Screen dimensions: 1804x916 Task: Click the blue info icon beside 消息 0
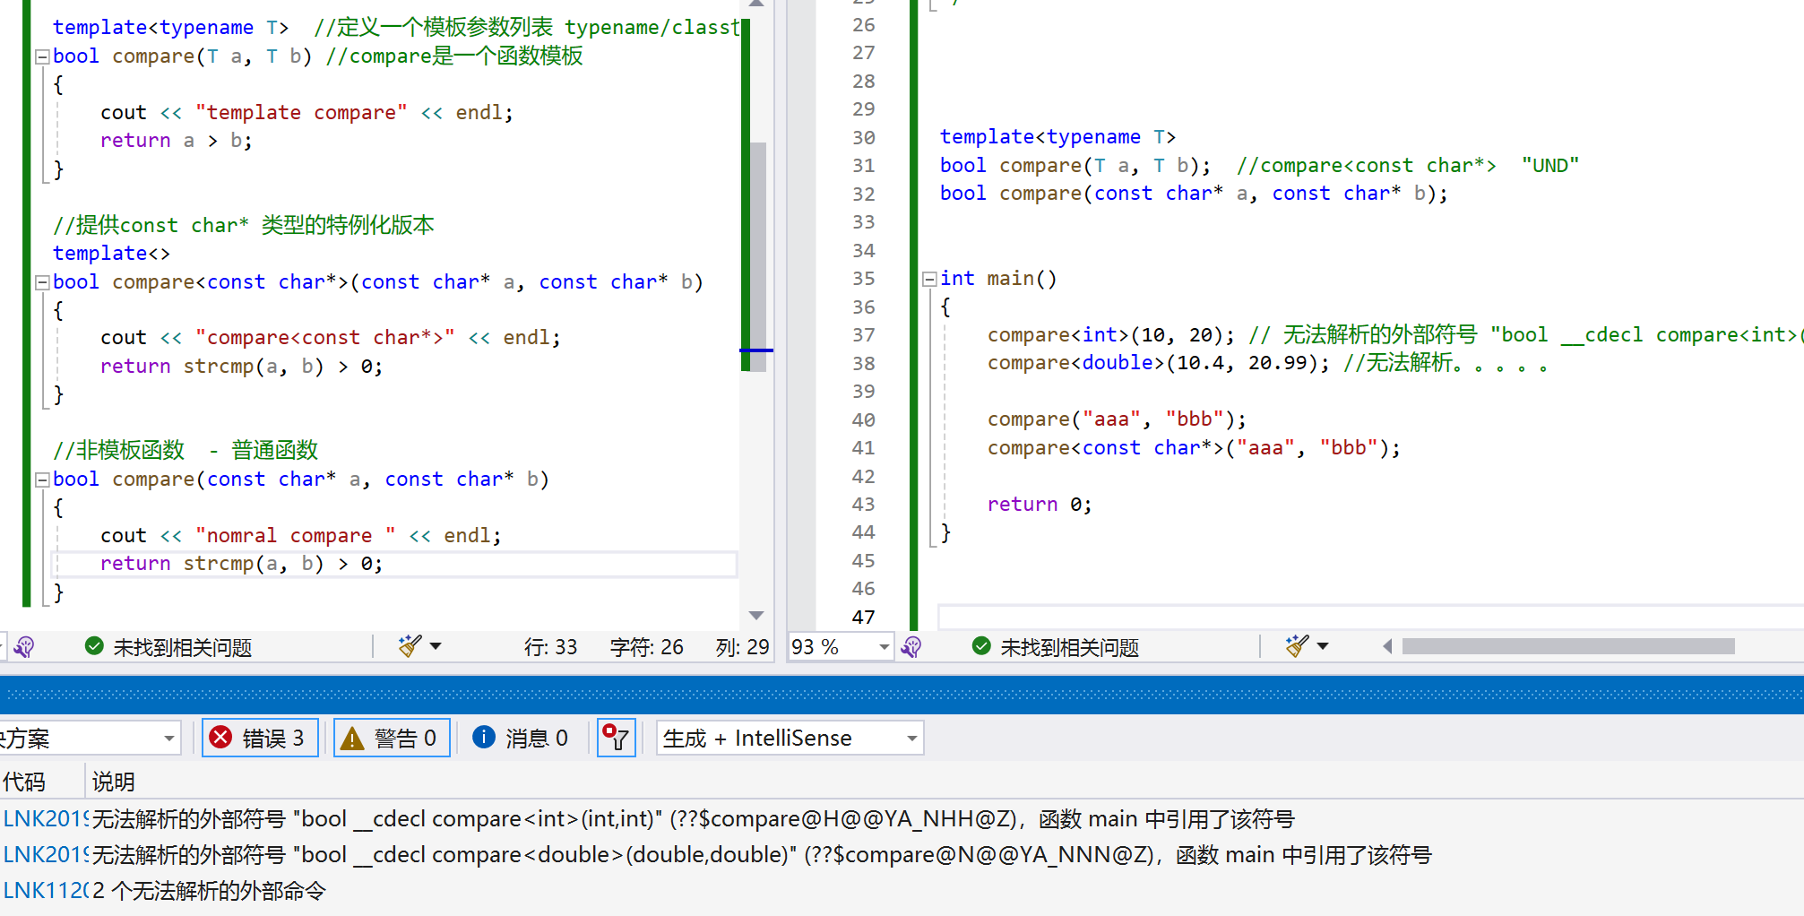tap(484, 737)
